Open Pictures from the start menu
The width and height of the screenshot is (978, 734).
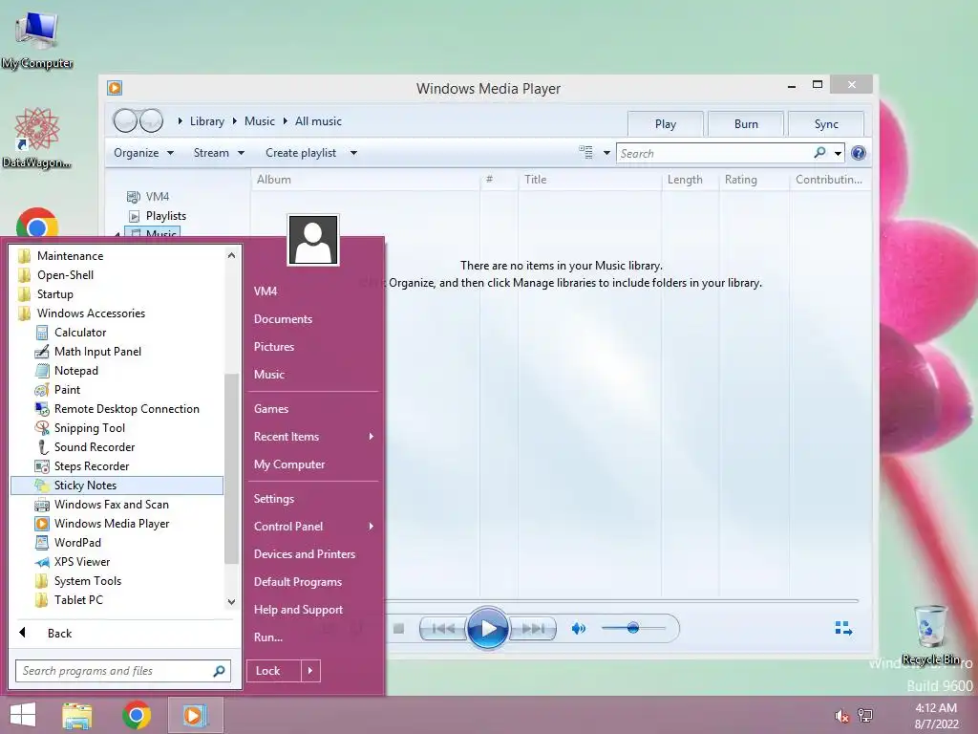[x=274, y=346]
